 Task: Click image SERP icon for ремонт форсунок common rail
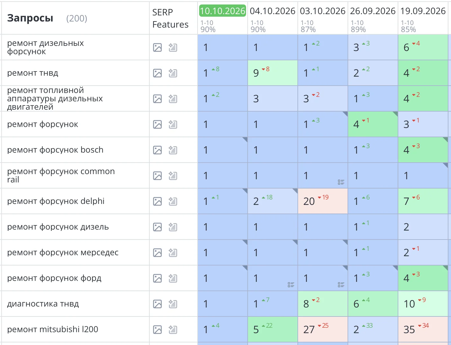coord(157,176)
